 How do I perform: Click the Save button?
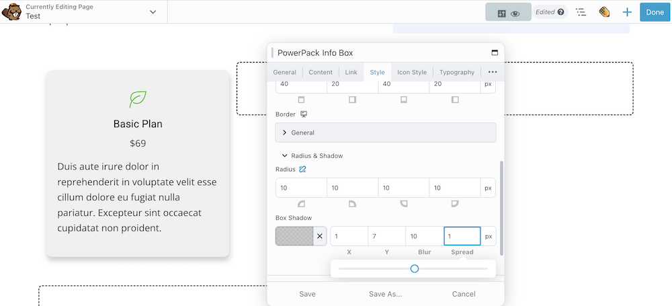pos(307,294)
